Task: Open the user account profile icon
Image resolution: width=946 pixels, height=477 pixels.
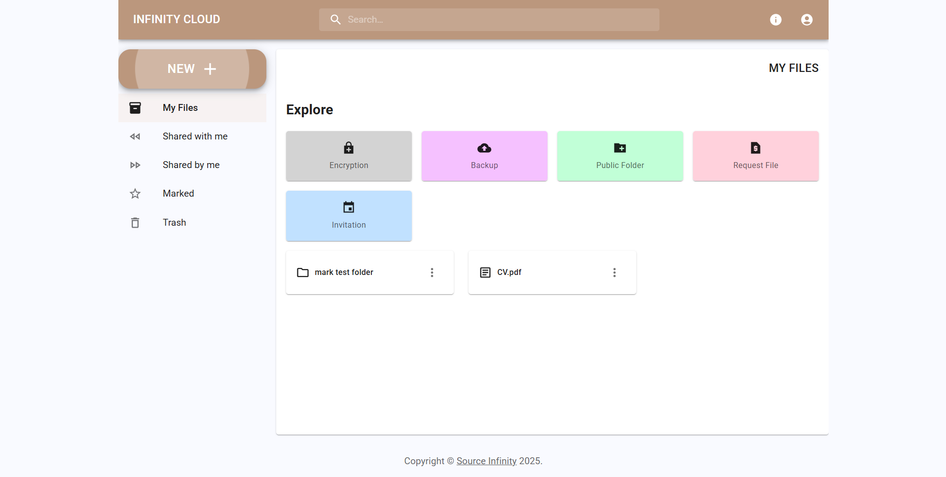Action: [x=806, y=20]
